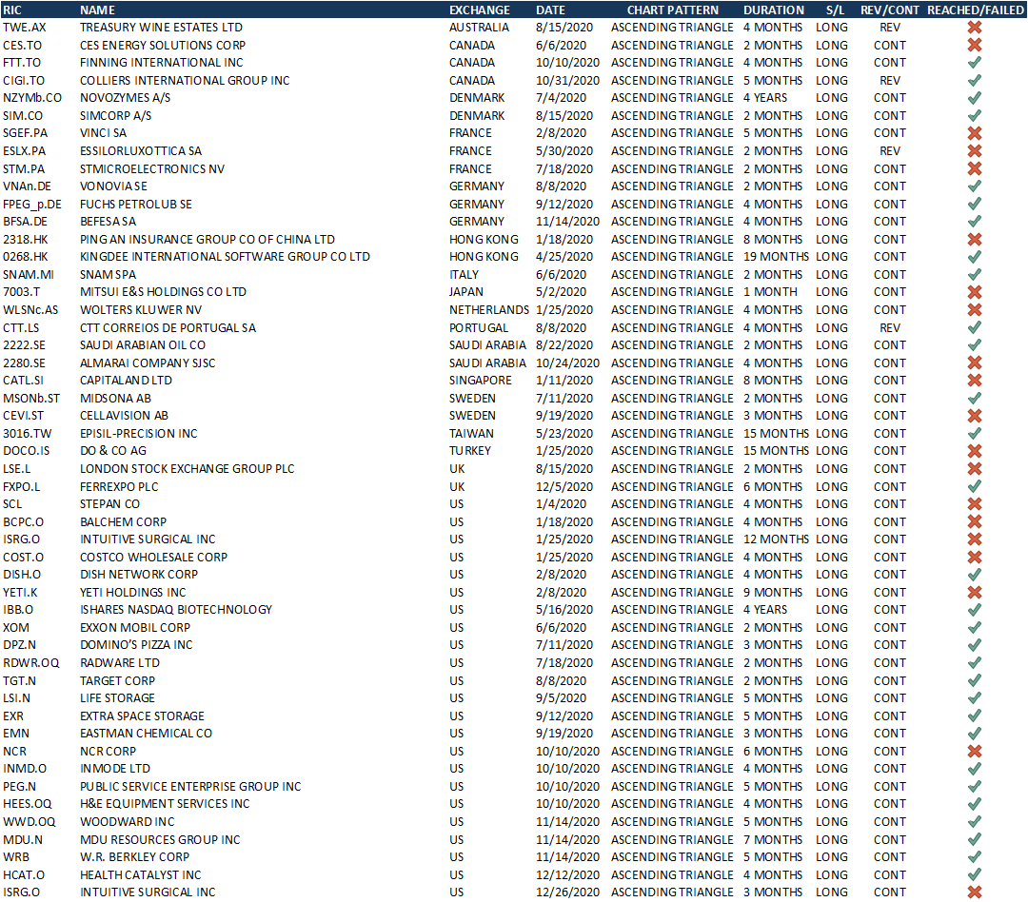Select the REACHED/FAILED column header
Image resolution: width=1028 pixels, height=902 pixels.
coord(976,10)
